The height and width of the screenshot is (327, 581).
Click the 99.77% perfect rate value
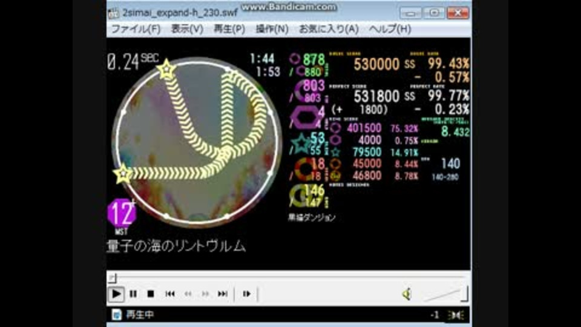448,96
